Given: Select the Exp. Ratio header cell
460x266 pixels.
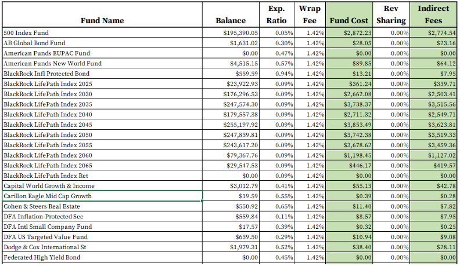Looking at the screenshot, I should [276, 15].
